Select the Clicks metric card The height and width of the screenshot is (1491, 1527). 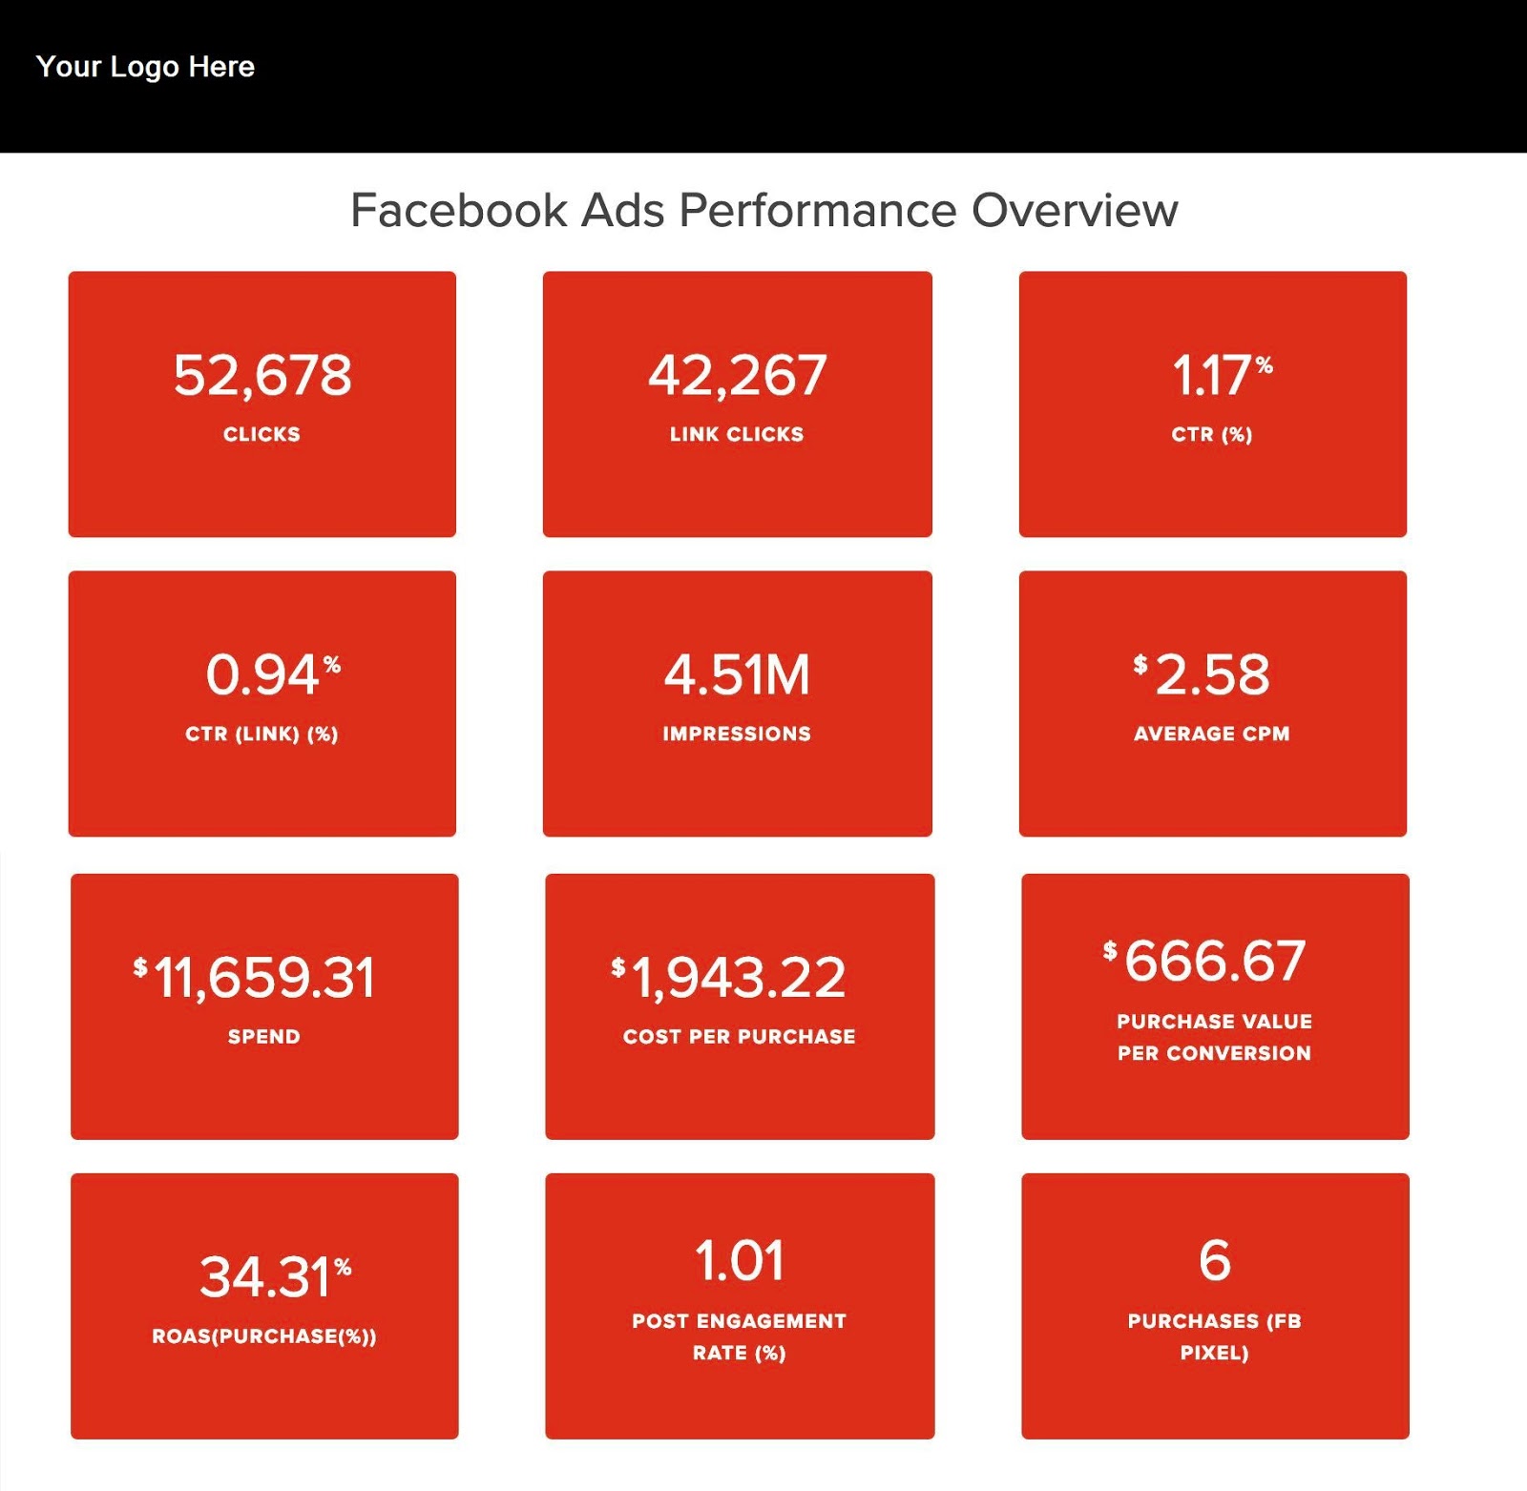261,403
